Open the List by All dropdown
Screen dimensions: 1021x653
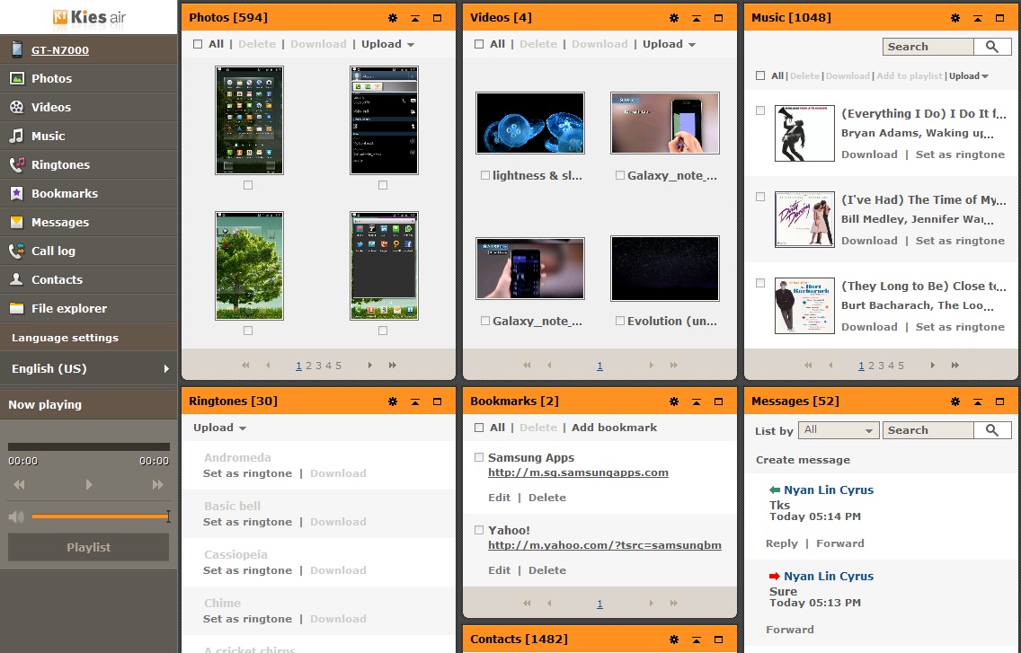[839, 429]
